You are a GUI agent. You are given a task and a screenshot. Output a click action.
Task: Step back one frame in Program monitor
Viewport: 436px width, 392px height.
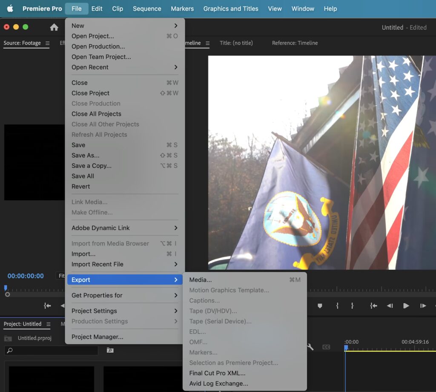click(x=390, y=306)
